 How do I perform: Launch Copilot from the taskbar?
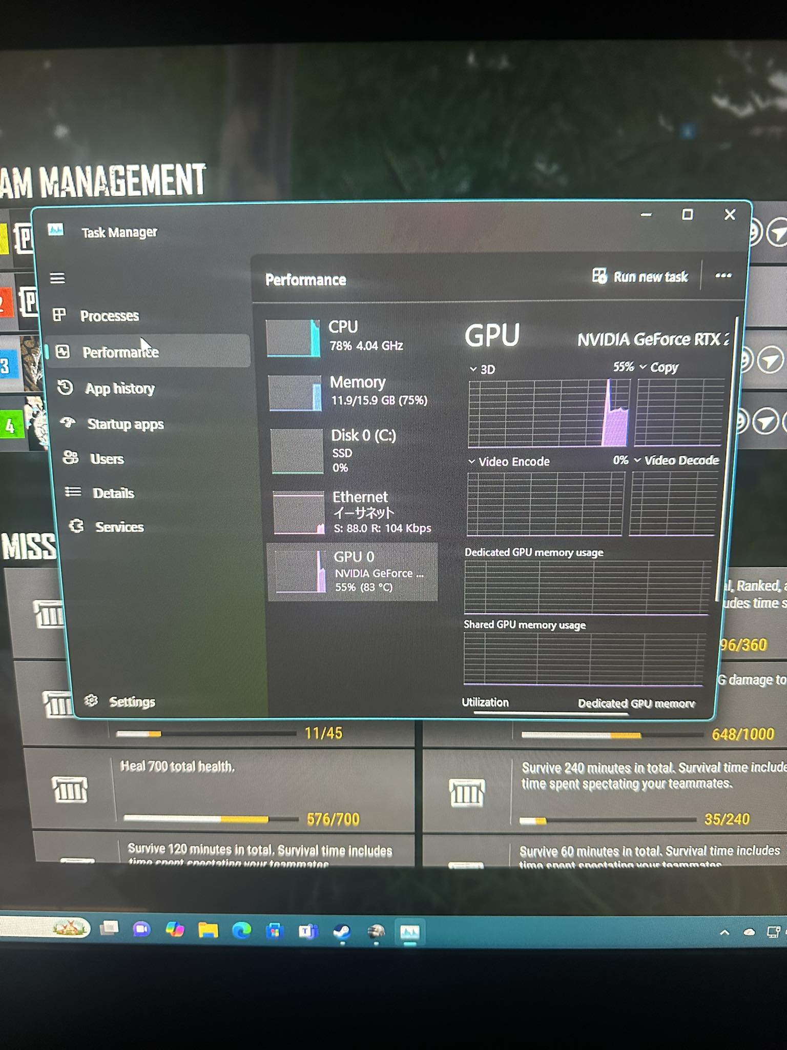[175, 930]
